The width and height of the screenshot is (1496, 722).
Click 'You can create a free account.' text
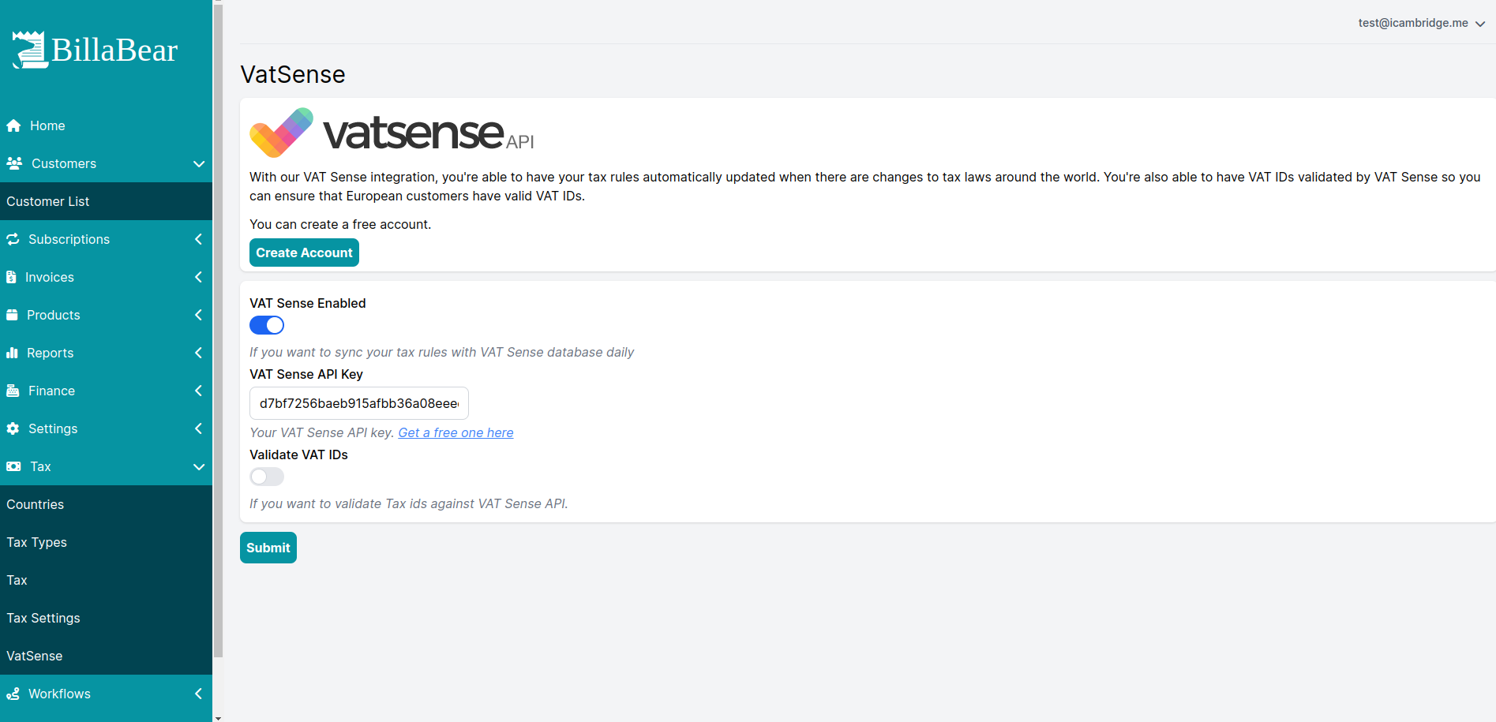(x=340, y=224)
